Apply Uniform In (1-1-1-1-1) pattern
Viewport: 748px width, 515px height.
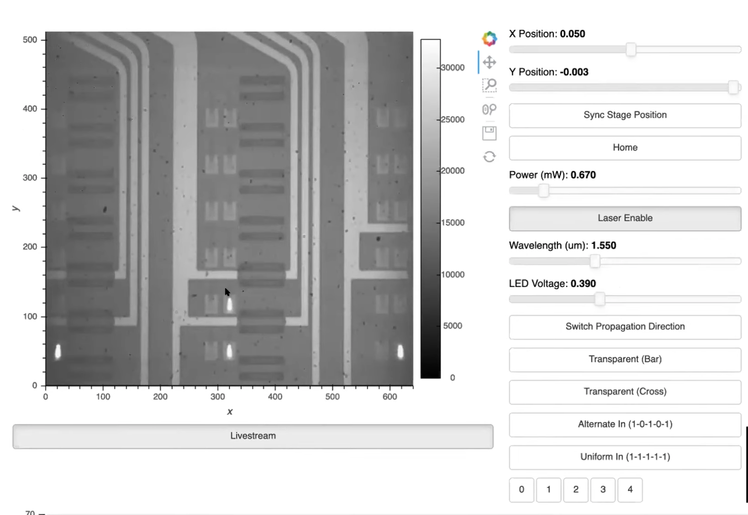point(625,457)
